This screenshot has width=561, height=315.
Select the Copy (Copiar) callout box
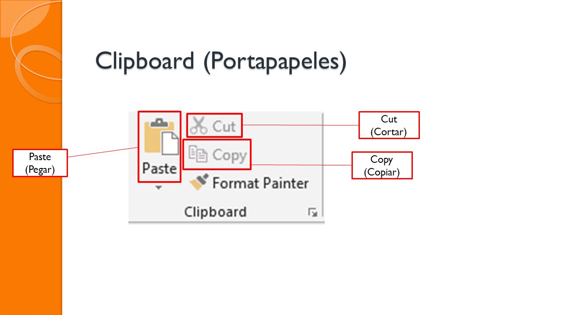click(x=382, y=165)
